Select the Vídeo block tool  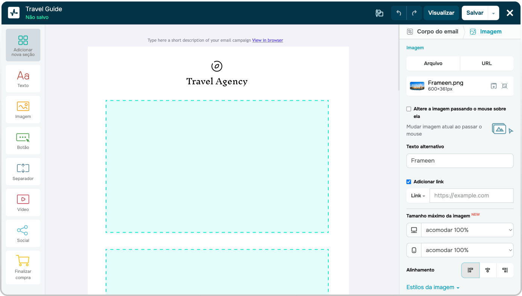(x=23, y=203)
